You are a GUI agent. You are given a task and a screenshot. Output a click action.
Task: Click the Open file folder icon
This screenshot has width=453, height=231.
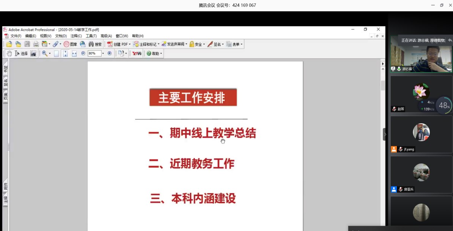9,44
